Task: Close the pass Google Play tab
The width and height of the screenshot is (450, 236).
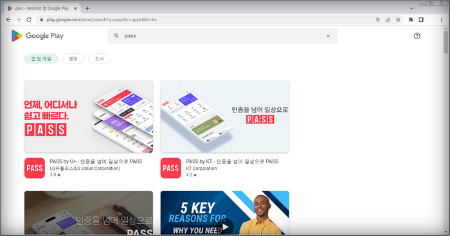Action: tap(75, 8)
